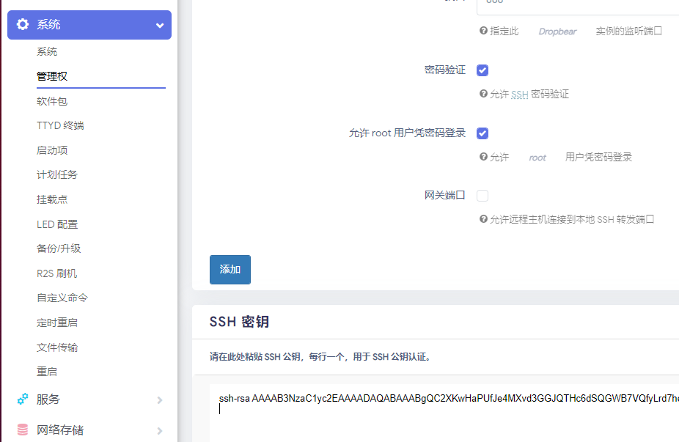
Task: Enable the 网关端口 checkbox
Action: pos(482,196)
